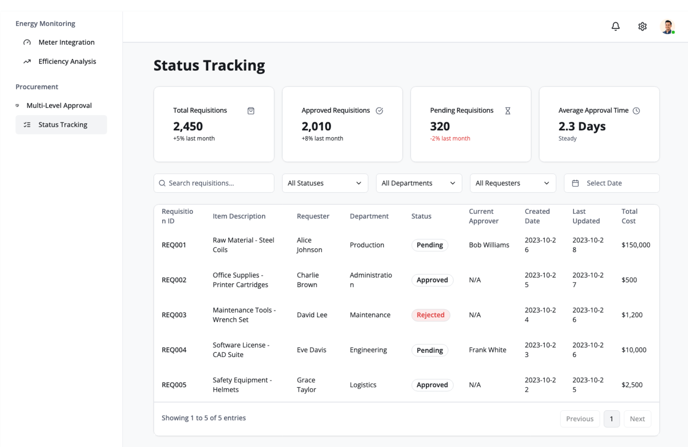This screenshot has height=447, width=688.
Task: Open settings gear icon
Action: point(642,27)
